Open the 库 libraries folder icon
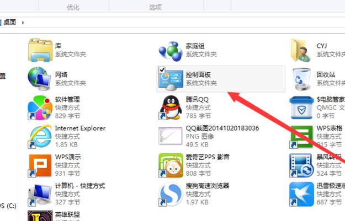The image size is (345, 221). pos(40,50)
